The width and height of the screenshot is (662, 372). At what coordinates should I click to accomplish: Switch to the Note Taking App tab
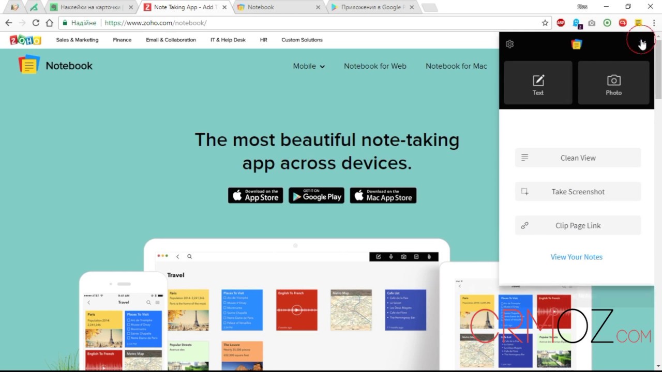click(183, 7)
